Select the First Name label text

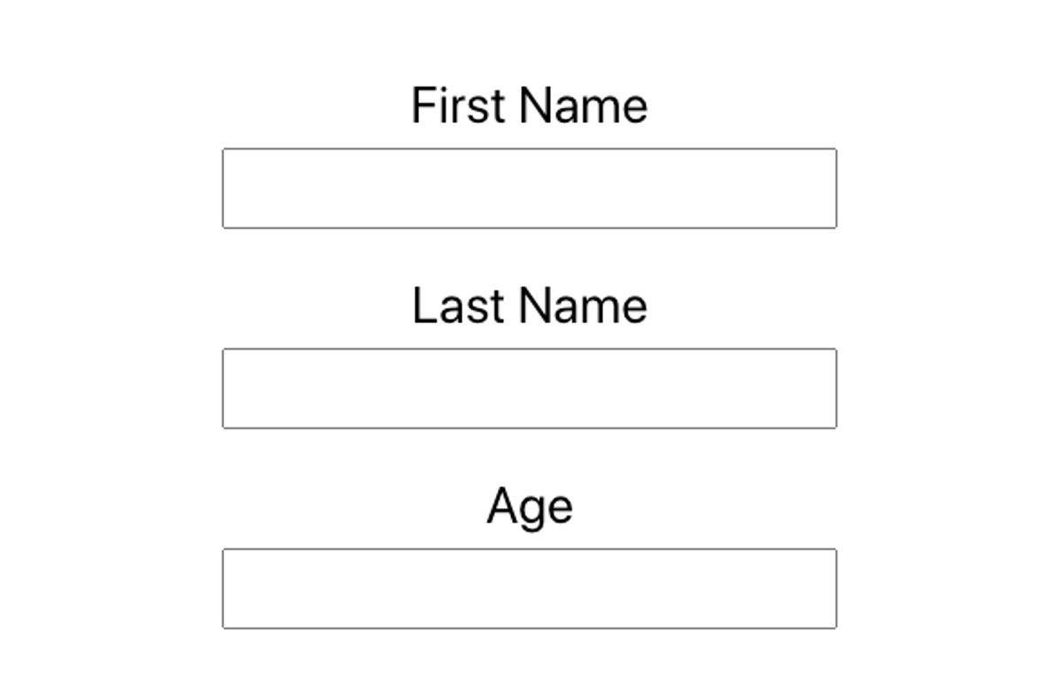(x=530, y=105)
